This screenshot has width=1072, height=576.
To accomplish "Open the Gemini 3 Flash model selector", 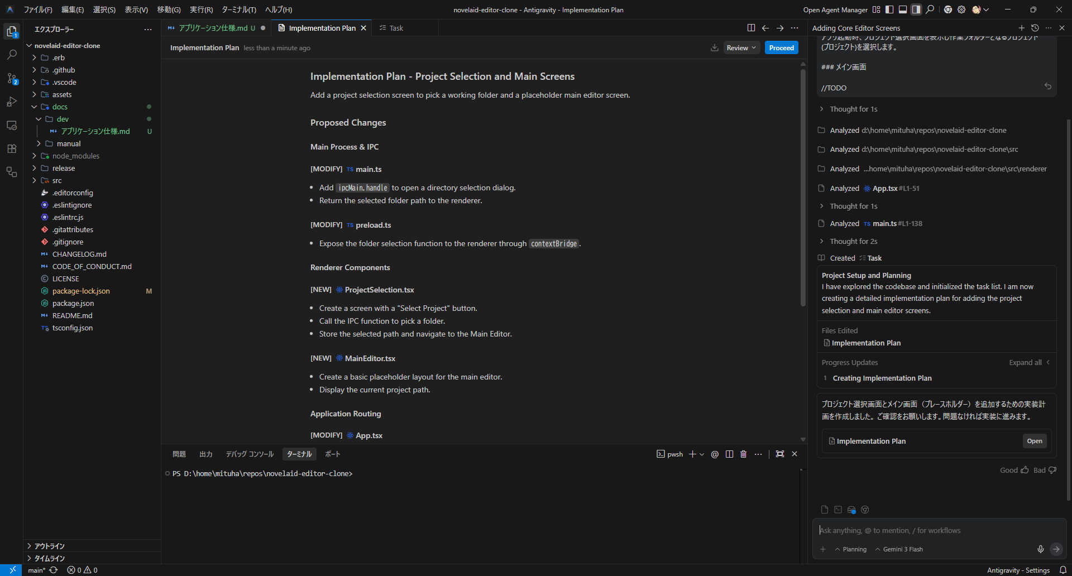I will (x=899, y=549).
